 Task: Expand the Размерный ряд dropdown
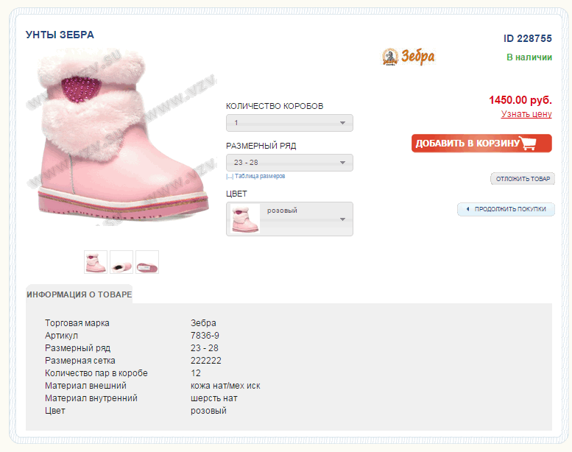[289, 163]
